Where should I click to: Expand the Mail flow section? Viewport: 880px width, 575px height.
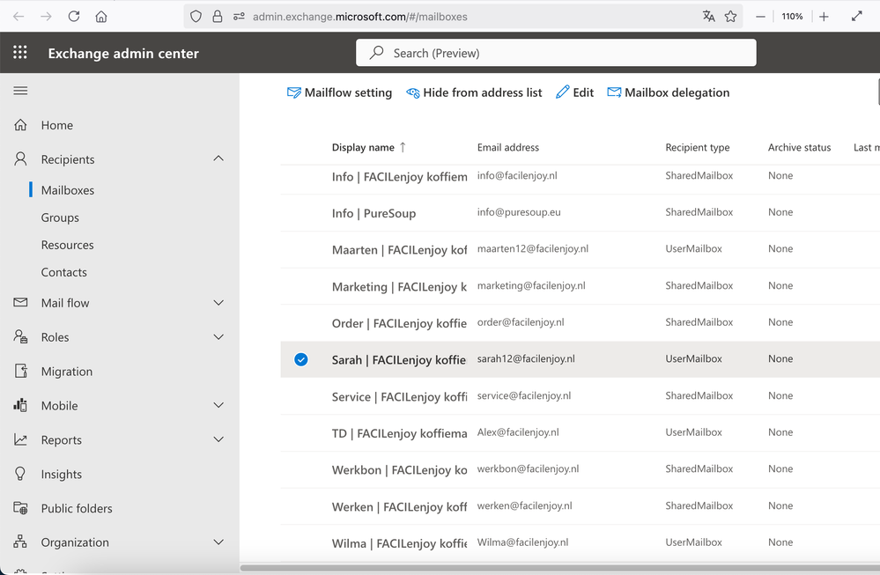tap(218, 303)
